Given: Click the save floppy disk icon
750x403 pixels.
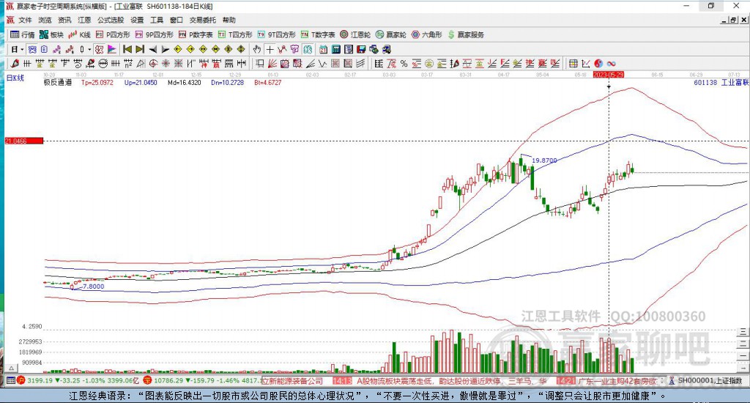Looking at the screenshot, I should [x=361, y=49].
